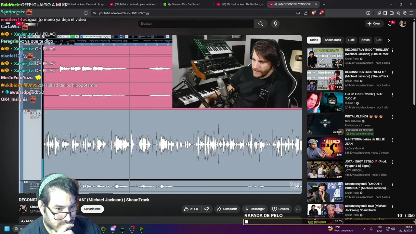Select the Todos filter chip

(x=314, y=40)
